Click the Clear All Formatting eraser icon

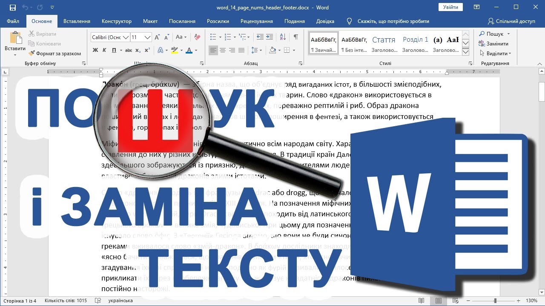(197, 37)
